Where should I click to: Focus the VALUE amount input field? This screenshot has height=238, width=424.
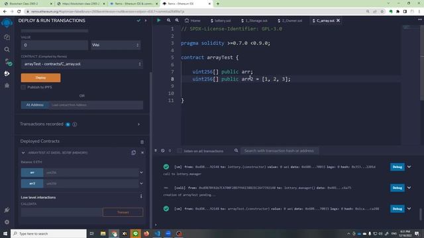click(54, 45)
